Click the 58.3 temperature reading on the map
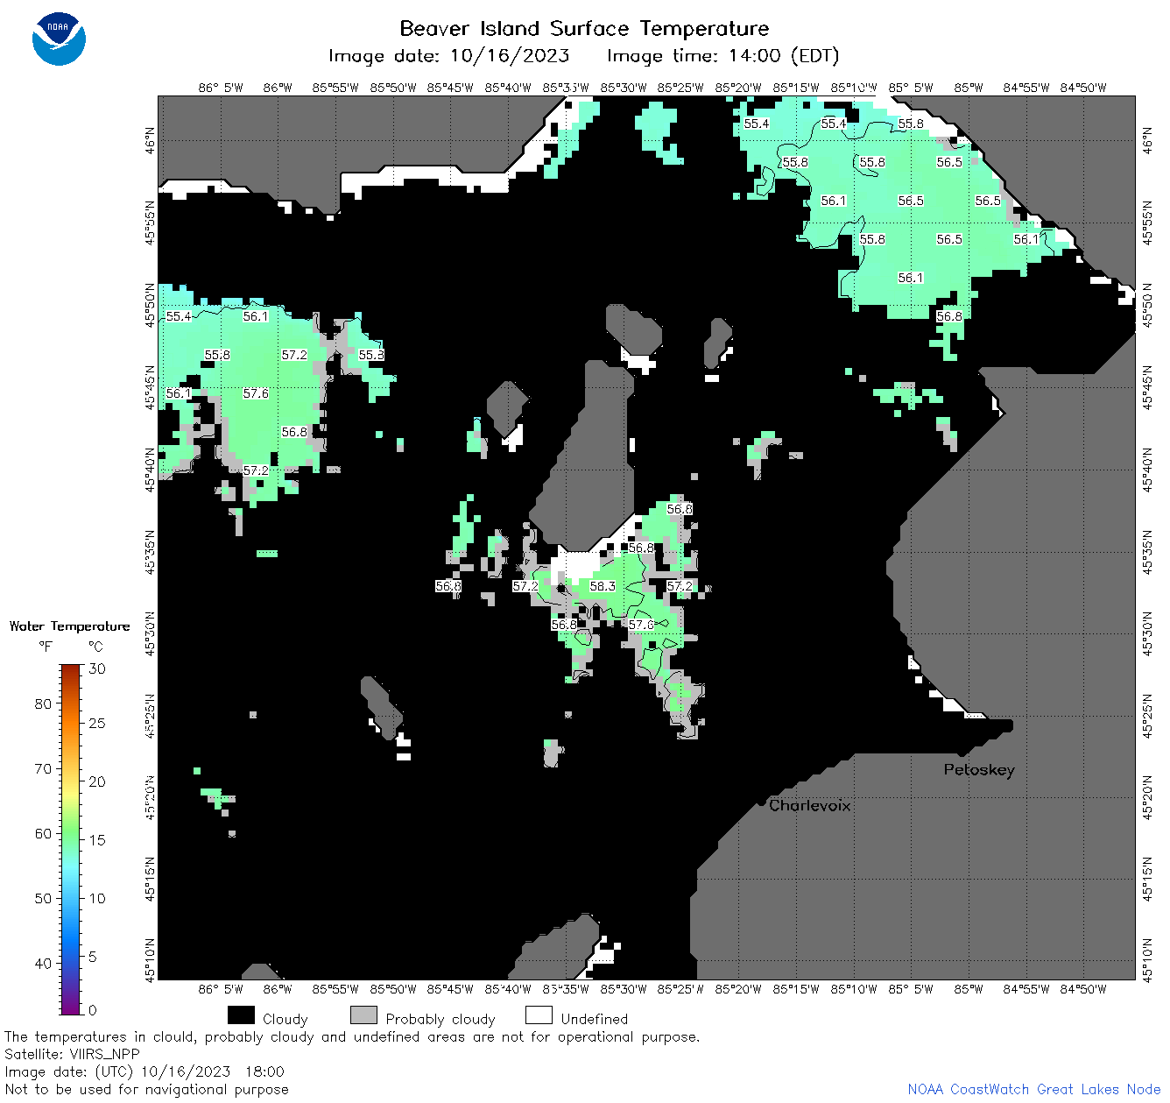The width and height of the screenshot is (1170, 1103). click(603, 586)
